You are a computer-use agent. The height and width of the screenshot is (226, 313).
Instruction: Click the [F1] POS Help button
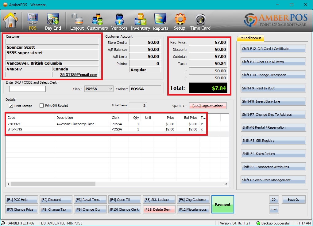21,199
